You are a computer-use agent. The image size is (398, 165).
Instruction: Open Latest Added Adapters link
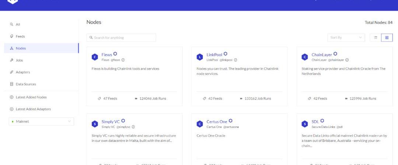coord(33,109)
